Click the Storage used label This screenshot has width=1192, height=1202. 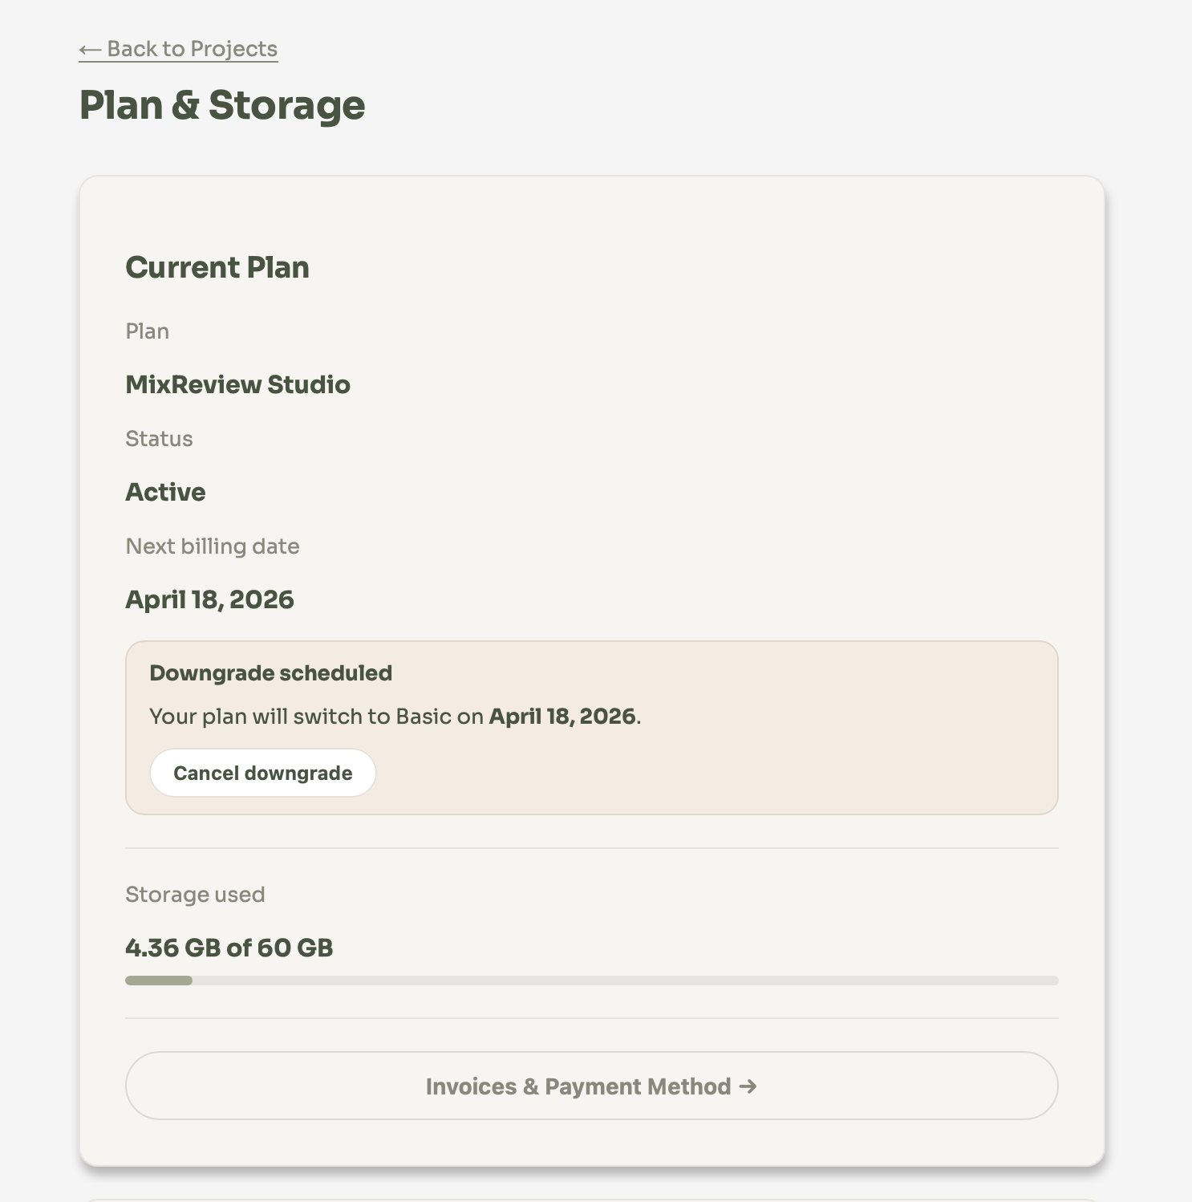[x=195, y=894]
